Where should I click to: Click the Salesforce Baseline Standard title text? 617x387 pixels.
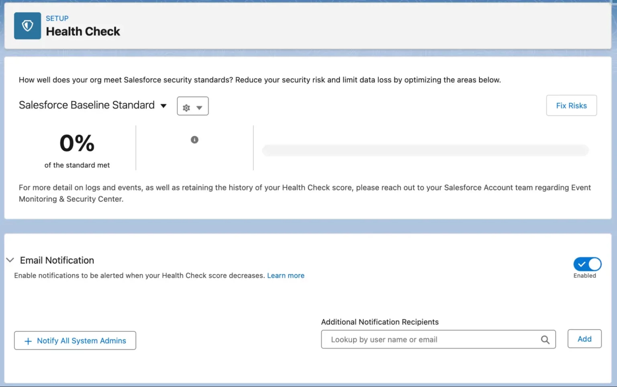[x=87, y=105]
